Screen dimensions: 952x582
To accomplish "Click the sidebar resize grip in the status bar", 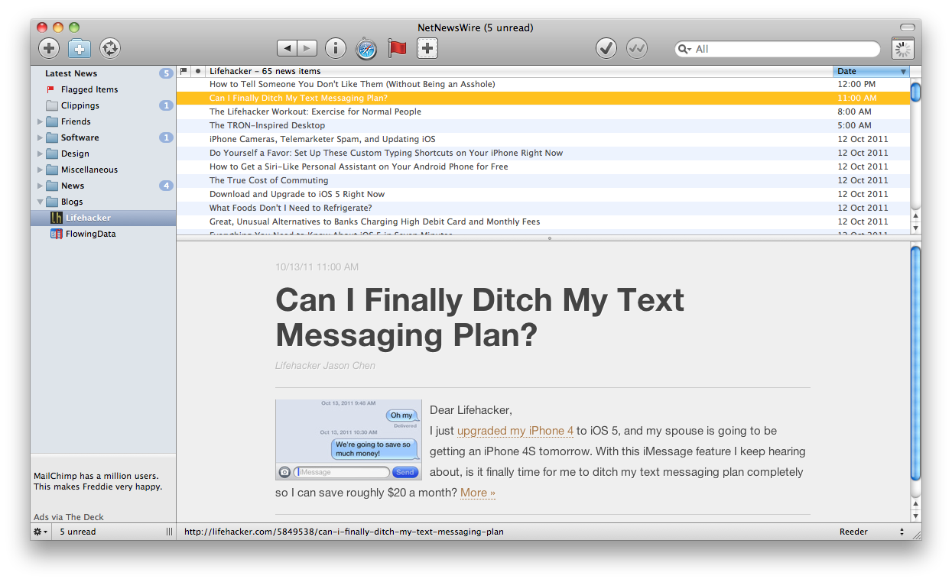I will click(169, 532).
